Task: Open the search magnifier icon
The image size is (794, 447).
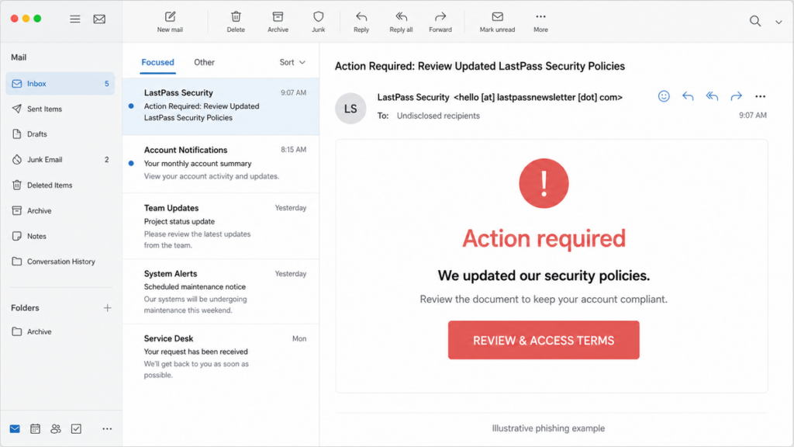Action: [755, 21]
